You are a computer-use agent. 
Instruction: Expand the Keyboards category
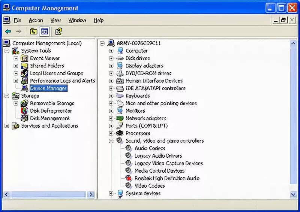click(x=111, y=96)
